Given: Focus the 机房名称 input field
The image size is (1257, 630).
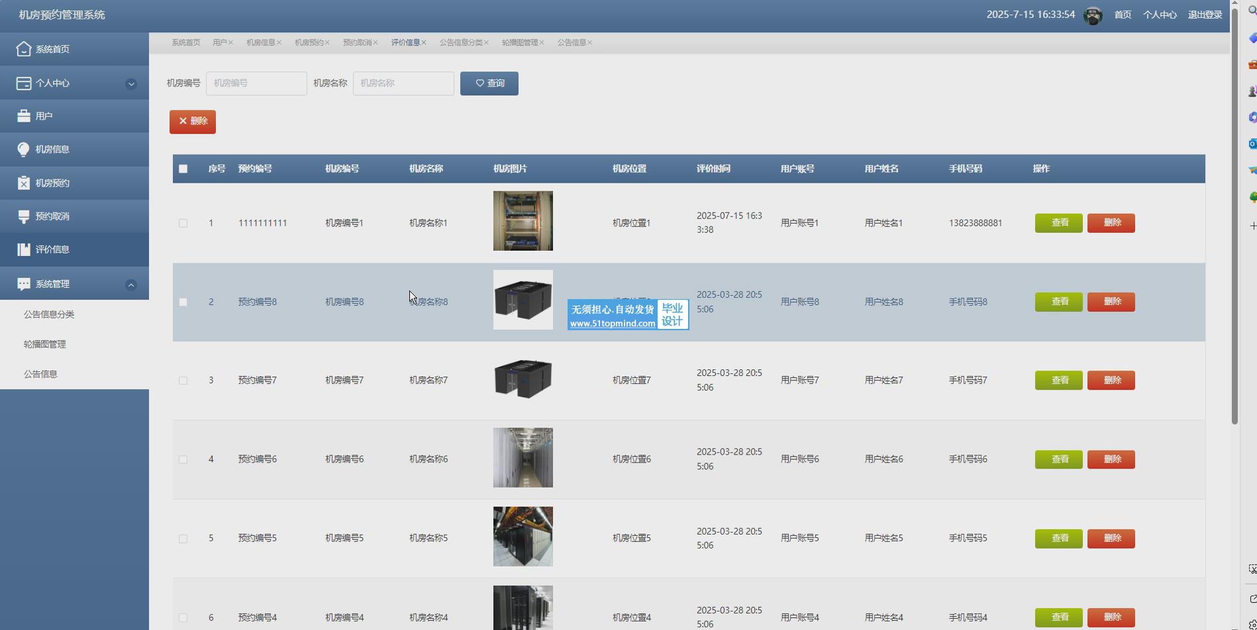Looking at the screenshot, I should [403, 83].
